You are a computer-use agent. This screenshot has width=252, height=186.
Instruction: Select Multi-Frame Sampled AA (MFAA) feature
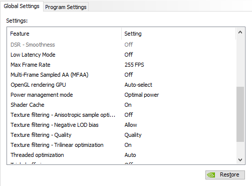click(50, 75)
